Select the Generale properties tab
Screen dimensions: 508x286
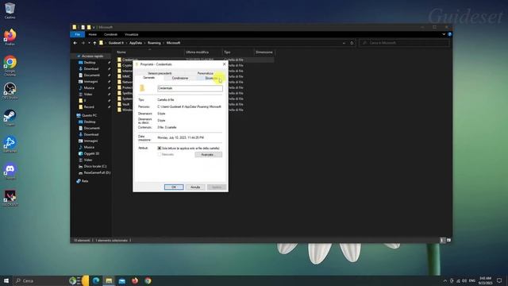point(149,78)
